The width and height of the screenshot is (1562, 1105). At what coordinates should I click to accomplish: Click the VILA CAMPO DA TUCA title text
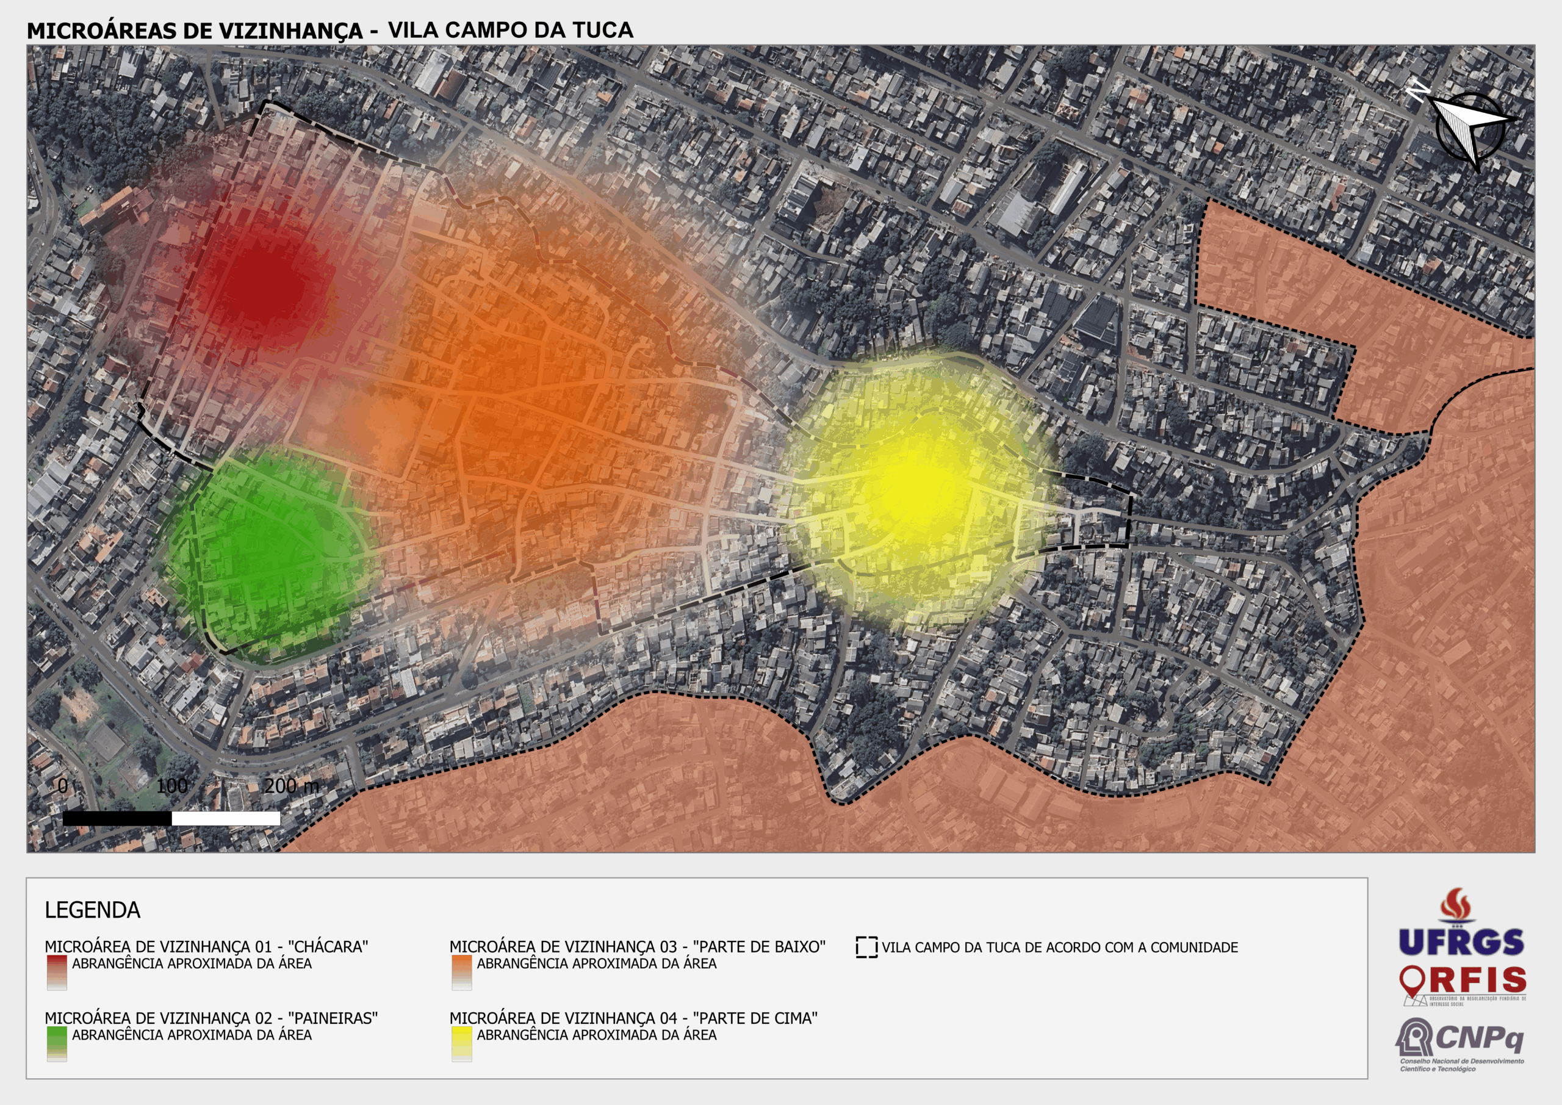[x=510, y=30]
